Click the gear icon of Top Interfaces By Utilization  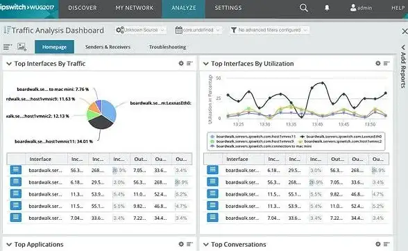[x=377, y=63]
